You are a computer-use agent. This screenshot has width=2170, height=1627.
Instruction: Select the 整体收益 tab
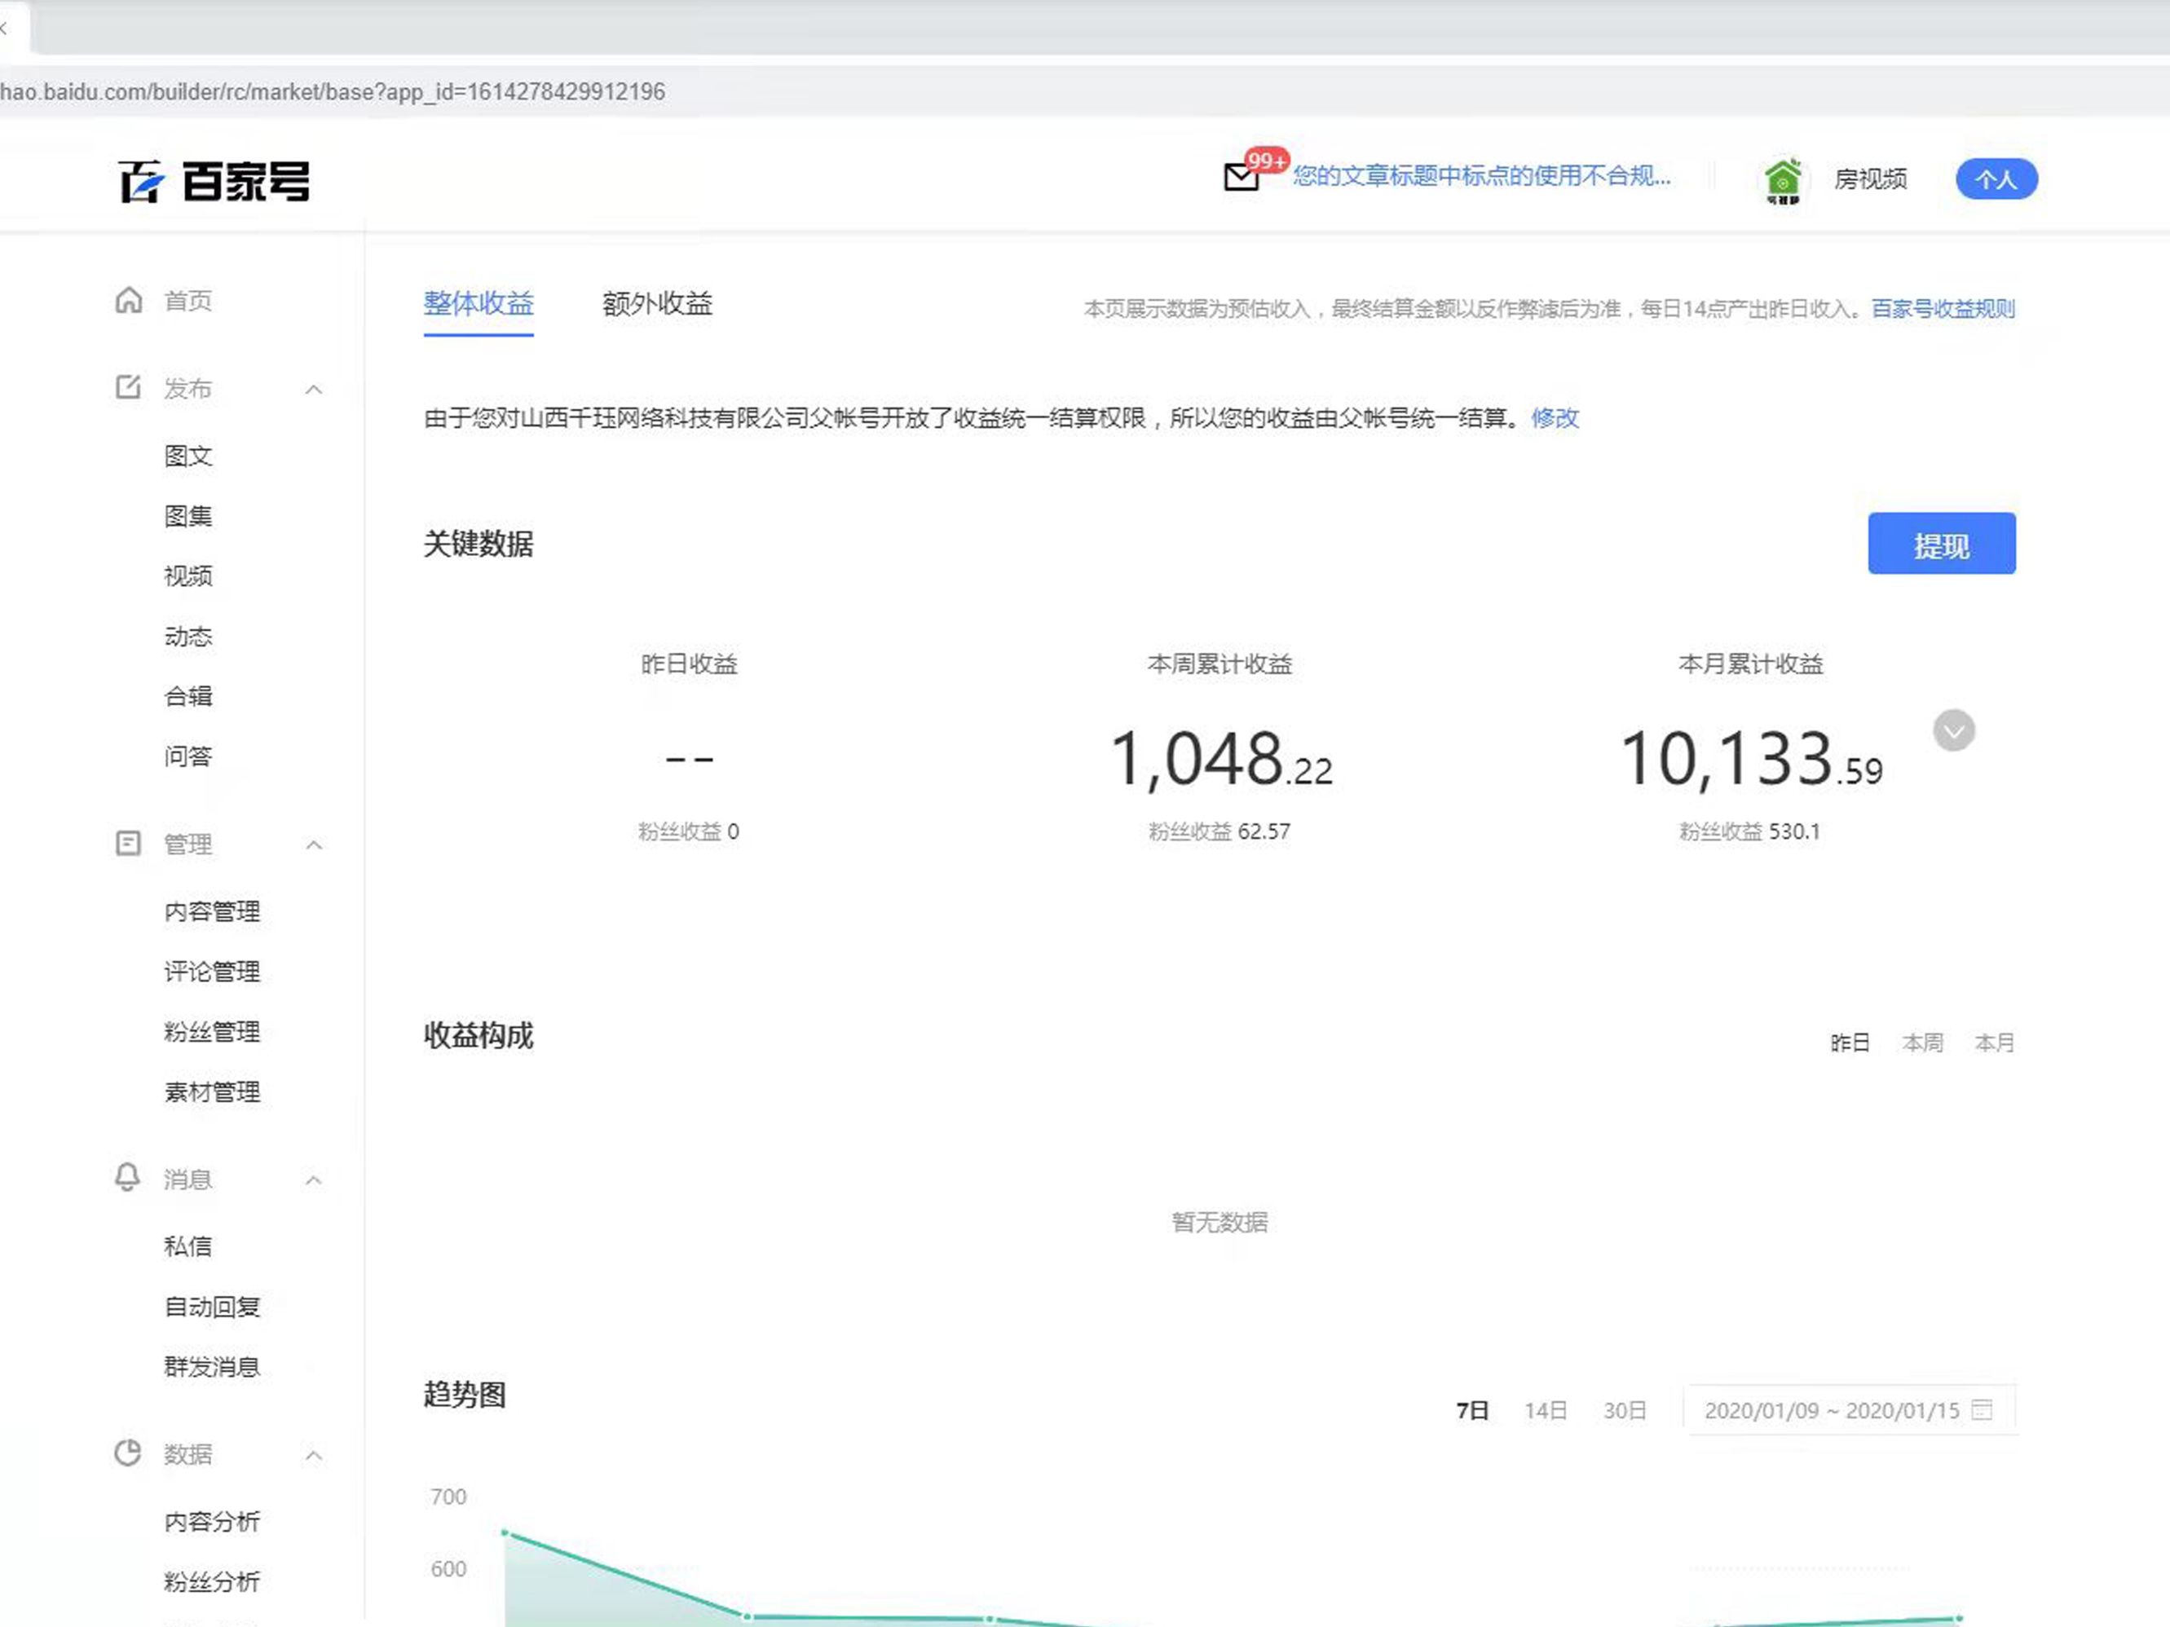coord(478,305)
